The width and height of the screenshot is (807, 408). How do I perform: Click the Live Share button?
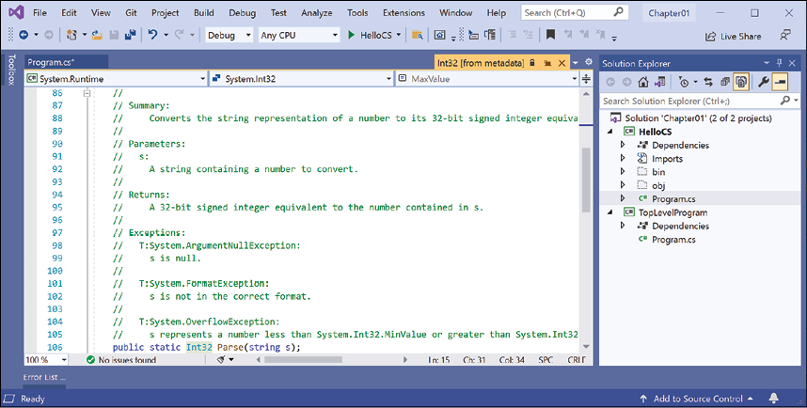[733, 36]
